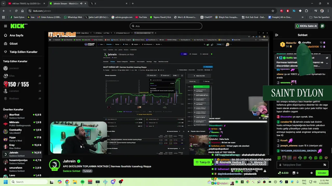Click the share icon under the stream
This screenshot has height=186, width=332.
[256, 171]
